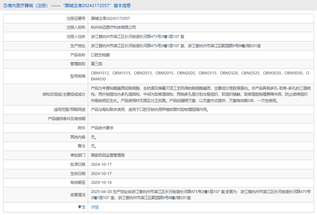Click the validity end date 2029-10-16

(x=101, y=182)
